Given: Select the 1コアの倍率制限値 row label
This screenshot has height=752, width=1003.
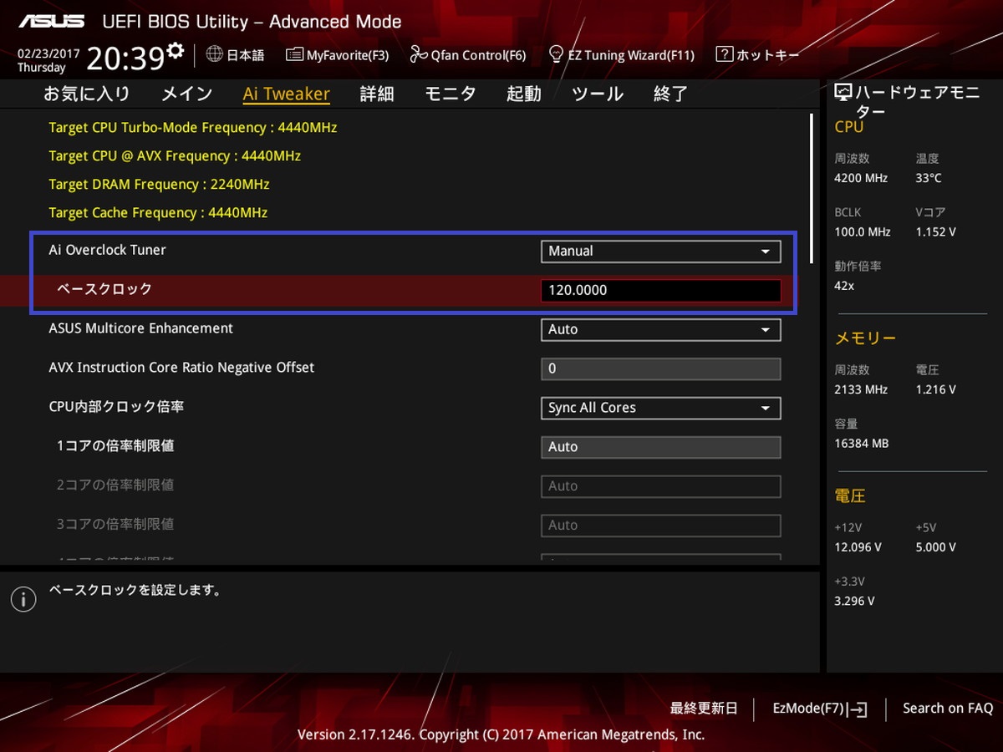Looking at the screenshot, I should (x=115, y=446).
